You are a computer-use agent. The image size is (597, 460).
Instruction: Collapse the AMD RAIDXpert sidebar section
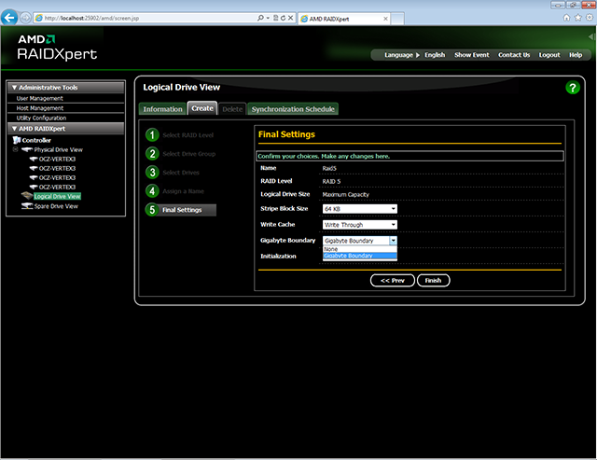[x=14, y=129]
